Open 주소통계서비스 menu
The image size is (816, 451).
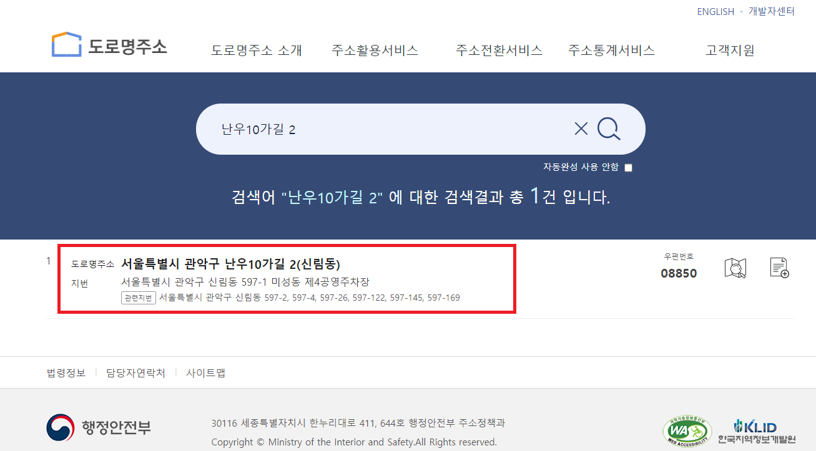pos(611,51)
